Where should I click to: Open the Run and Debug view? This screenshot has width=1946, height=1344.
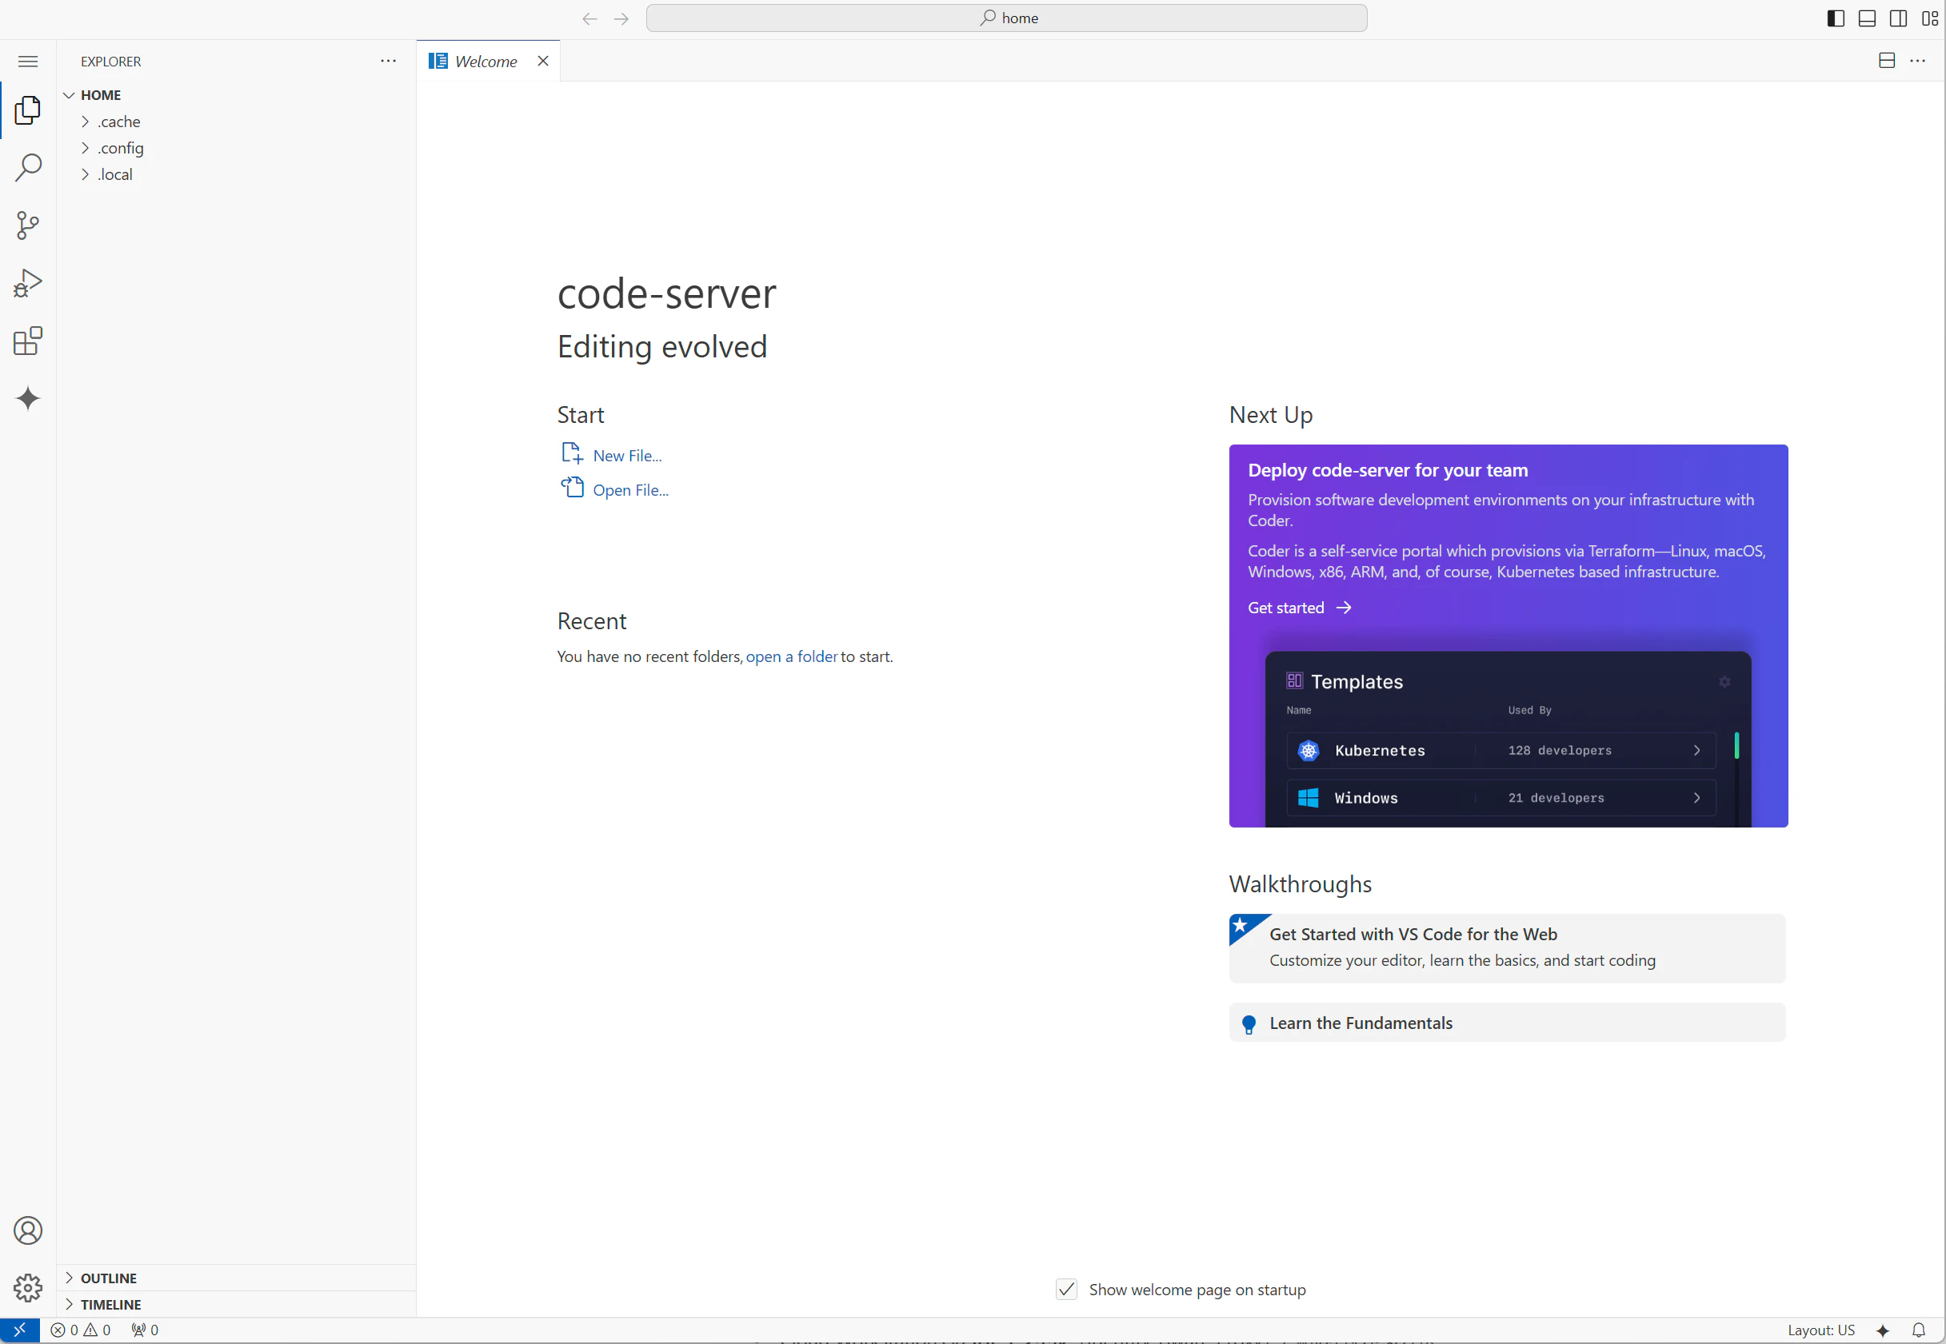28,283
